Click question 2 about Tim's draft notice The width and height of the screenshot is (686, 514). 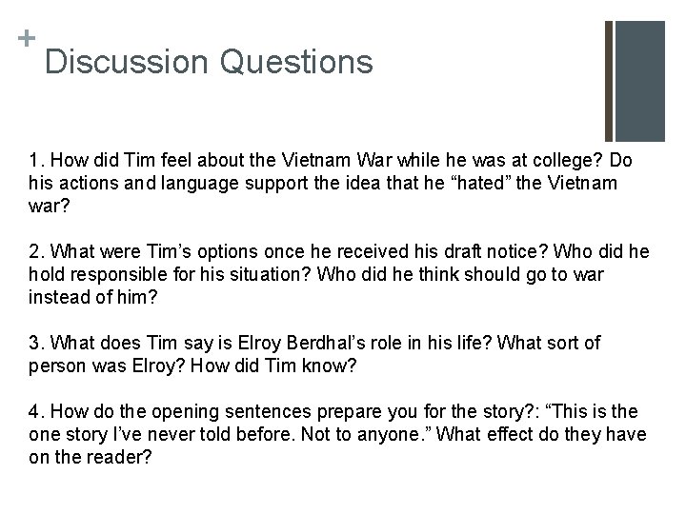339,274
